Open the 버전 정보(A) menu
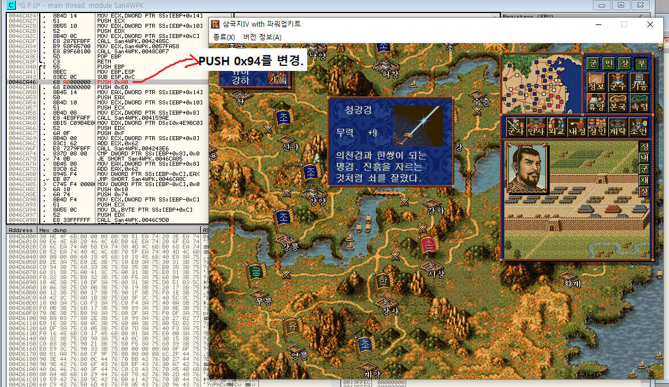Screen dimensions: 669x387 click(x=262, y=37)
